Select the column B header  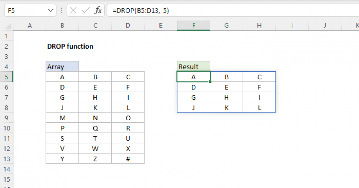pos(62,25)
